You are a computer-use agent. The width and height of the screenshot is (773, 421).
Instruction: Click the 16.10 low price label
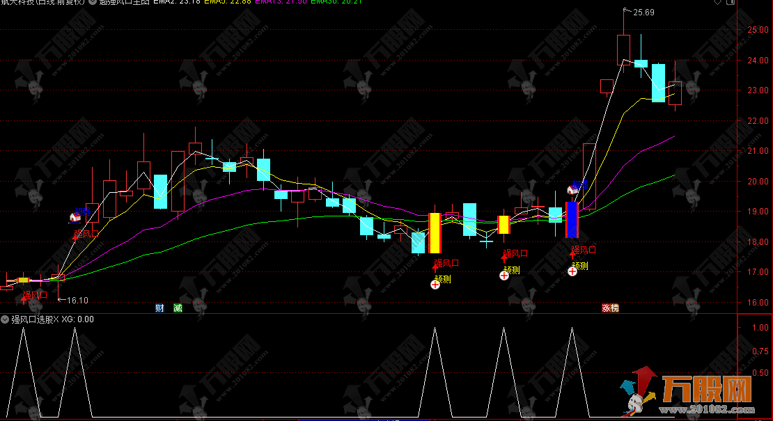coord(77,301)
